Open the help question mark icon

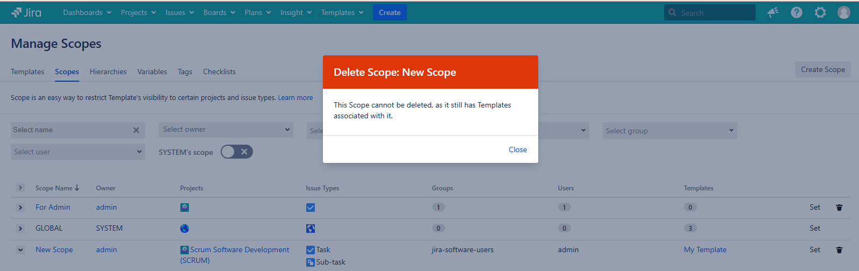[797, 12]
